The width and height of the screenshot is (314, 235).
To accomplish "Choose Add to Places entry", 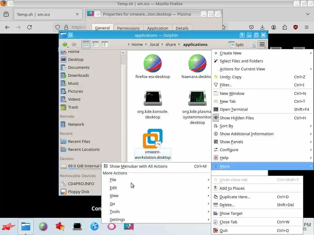I will pyautogui.click(x=257, y=188).
